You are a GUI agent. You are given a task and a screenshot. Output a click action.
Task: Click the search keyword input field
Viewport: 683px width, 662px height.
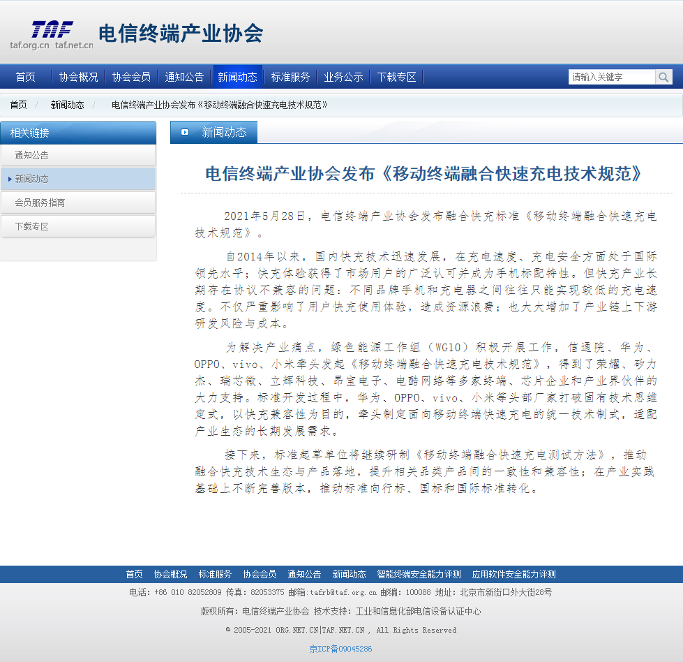(611, 77)
